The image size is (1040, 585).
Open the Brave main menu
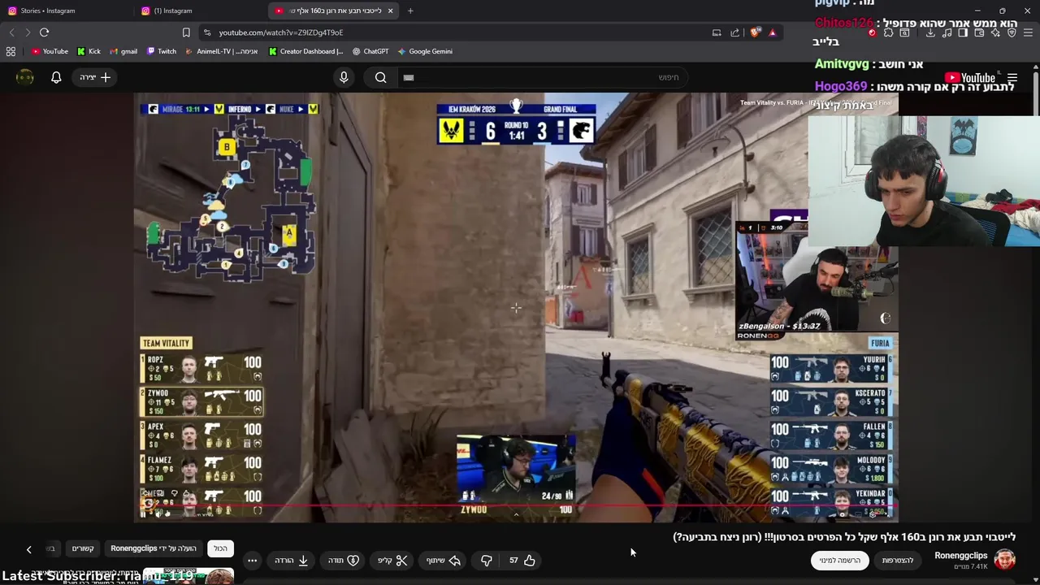point(1029,32)
